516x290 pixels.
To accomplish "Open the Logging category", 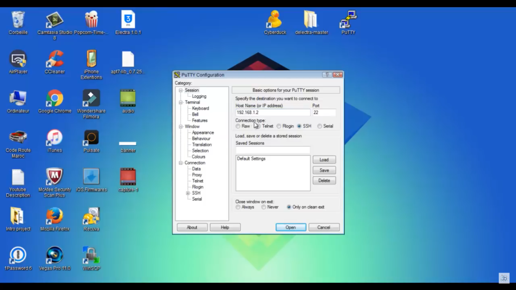I will [x=199, y=96].
